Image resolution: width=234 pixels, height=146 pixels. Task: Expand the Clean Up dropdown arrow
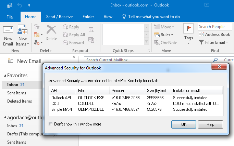(42, 35)
